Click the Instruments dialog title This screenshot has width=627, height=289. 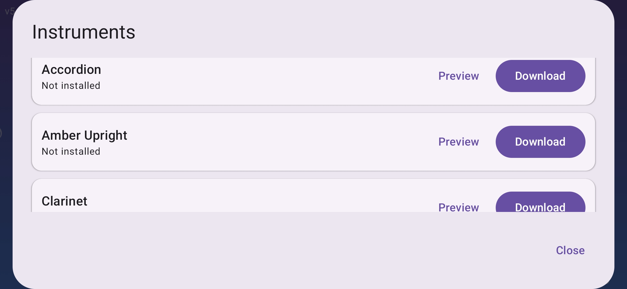pyautogui.click(x=84, y=32)
